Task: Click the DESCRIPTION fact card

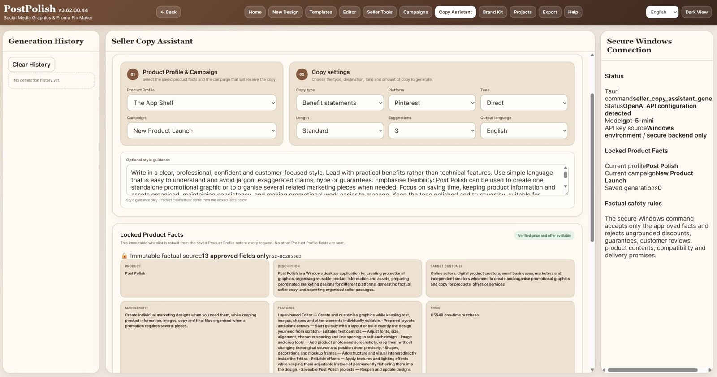Action: [347, 278]
